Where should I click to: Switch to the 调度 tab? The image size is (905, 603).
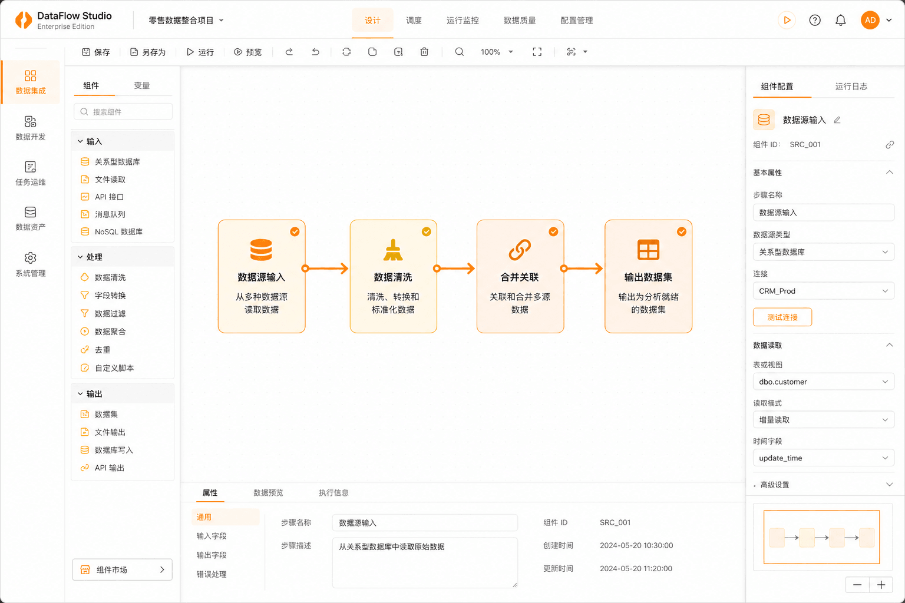point(414,21)
